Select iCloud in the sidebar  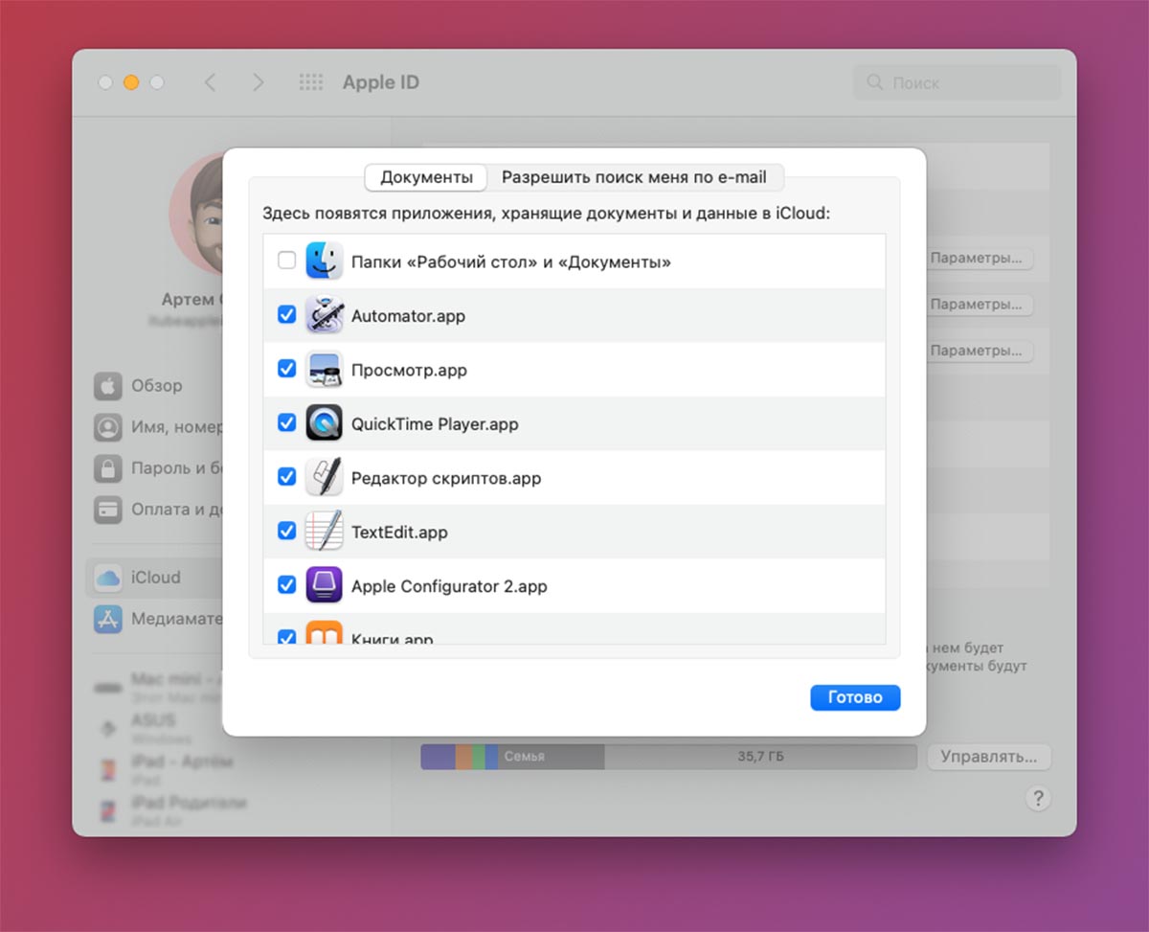click(153, 578)
